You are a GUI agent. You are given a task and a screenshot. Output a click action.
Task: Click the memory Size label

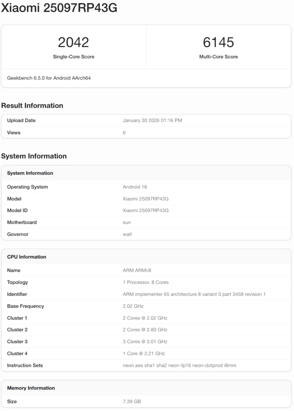(12, 401)
